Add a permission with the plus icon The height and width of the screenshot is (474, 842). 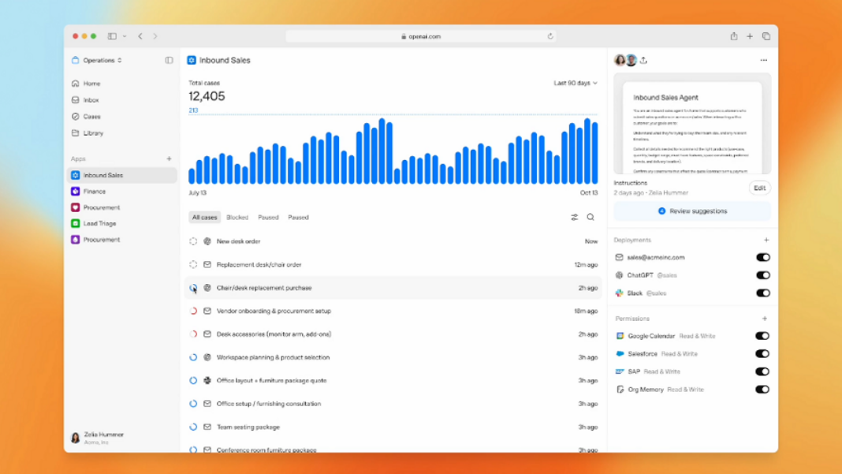click(x=766, y=319)
